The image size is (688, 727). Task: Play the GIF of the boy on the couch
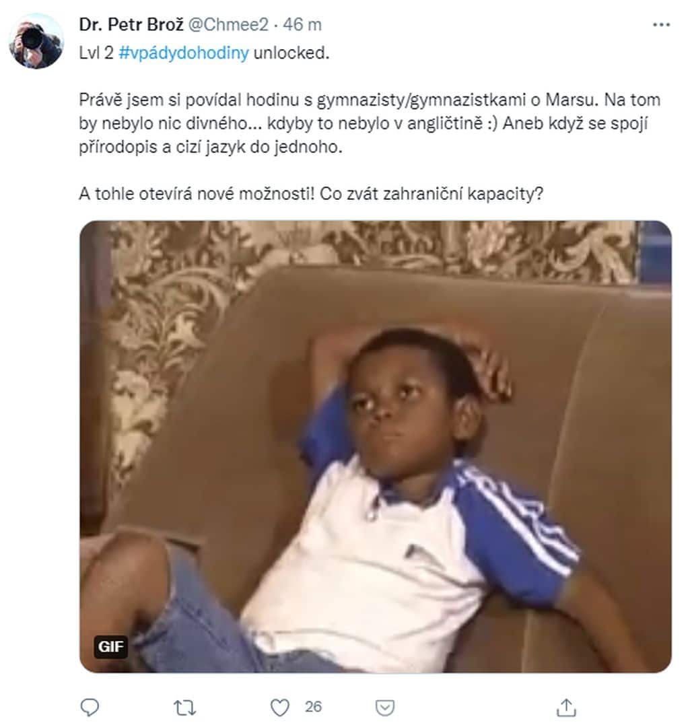[376, 446]
